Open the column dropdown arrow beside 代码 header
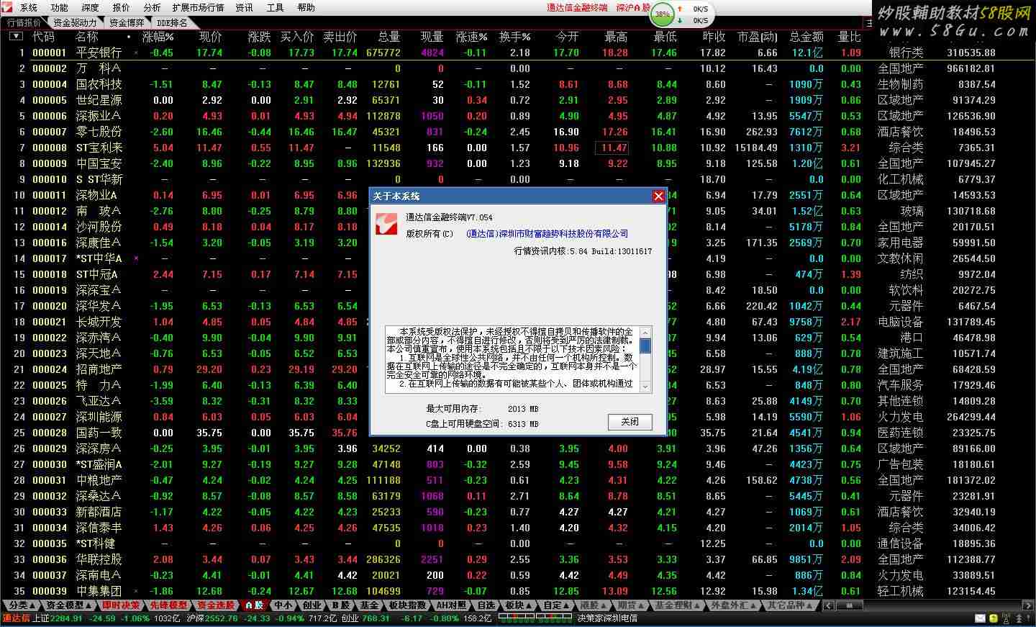The width and height of the screenshot is (1036, 627). point(16,37)
